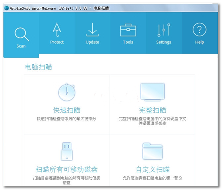
Task: Click the GridinSoft app icon in title bar
Action: tap(4, 8)
